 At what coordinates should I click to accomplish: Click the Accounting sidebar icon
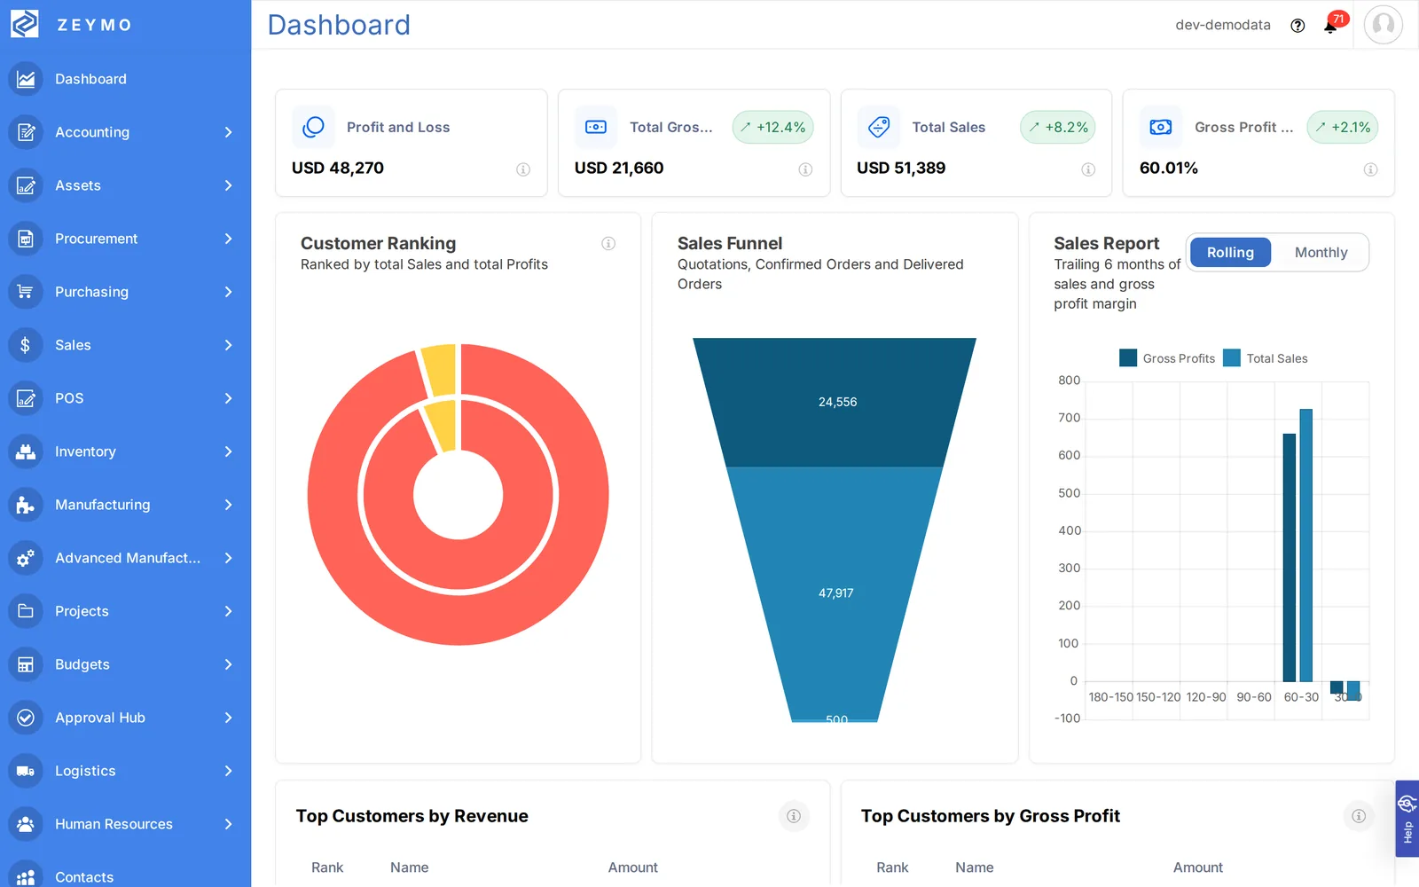pos(26,132)
